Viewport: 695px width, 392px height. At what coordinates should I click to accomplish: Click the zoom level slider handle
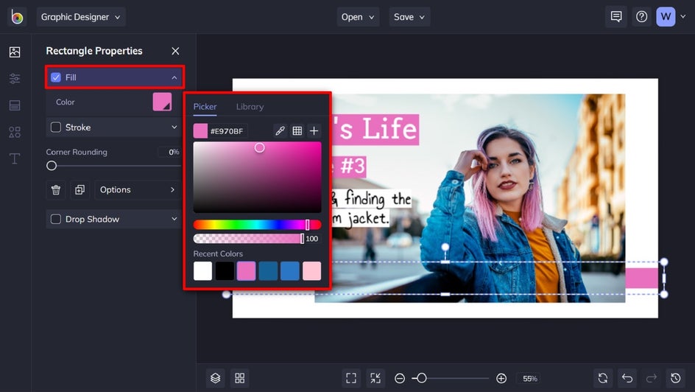[422, 378]
